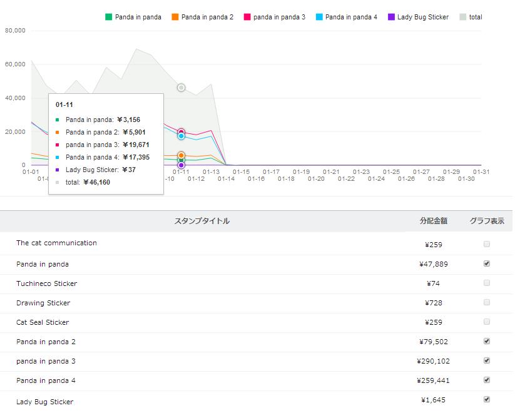The width and height of the screenshot is (515, 413).
Task: Enable graph for Cat Seal Sticker
Action: click(487, 322)
